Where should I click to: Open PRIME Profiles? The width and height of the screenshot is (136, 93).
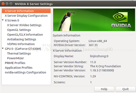pos(15,63)
